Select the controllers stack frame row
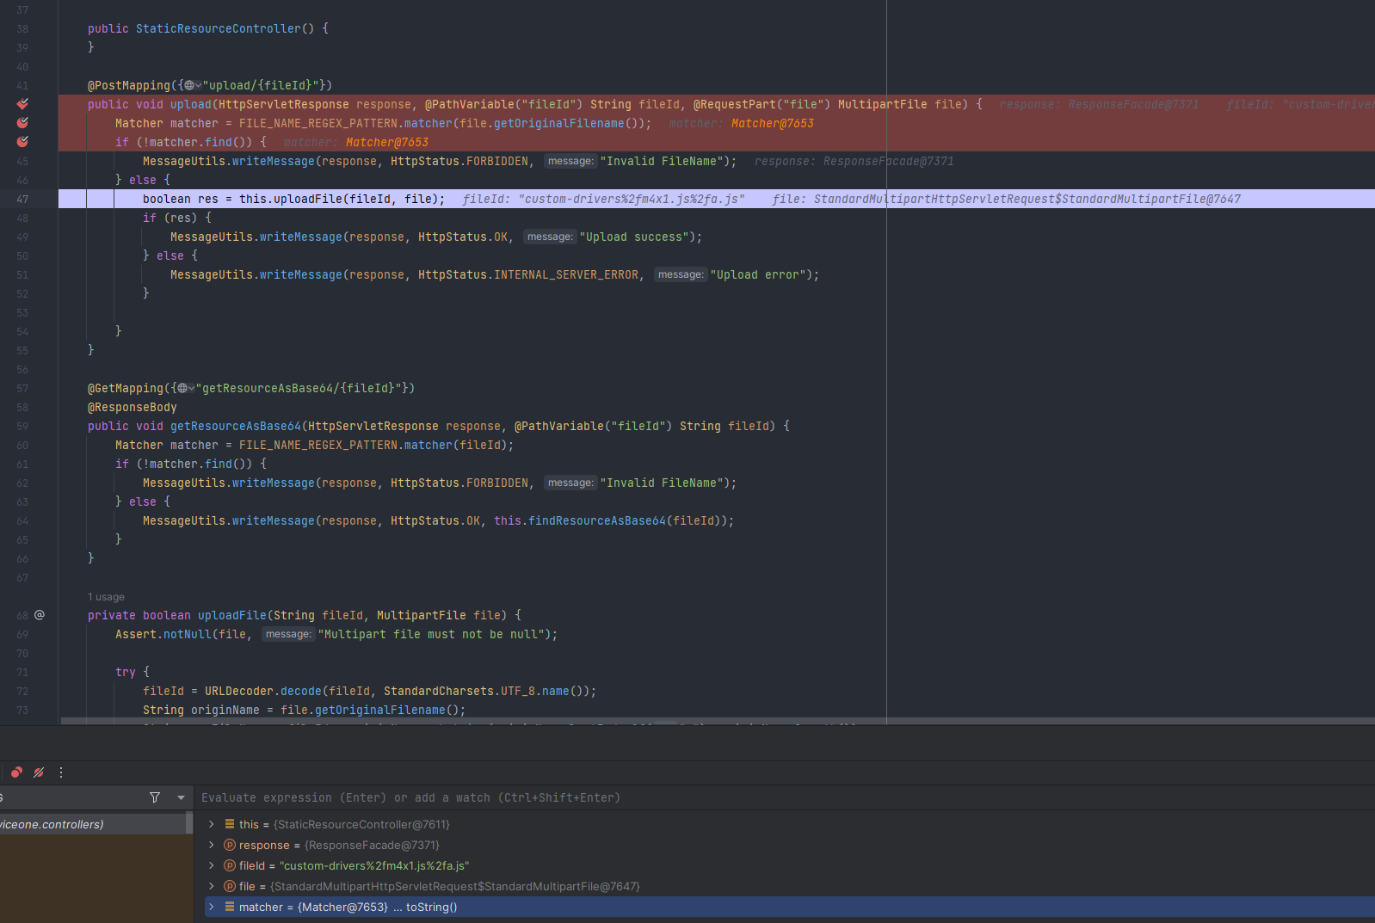The height and width of the screenshot is (923, 1375). [93, 824]
